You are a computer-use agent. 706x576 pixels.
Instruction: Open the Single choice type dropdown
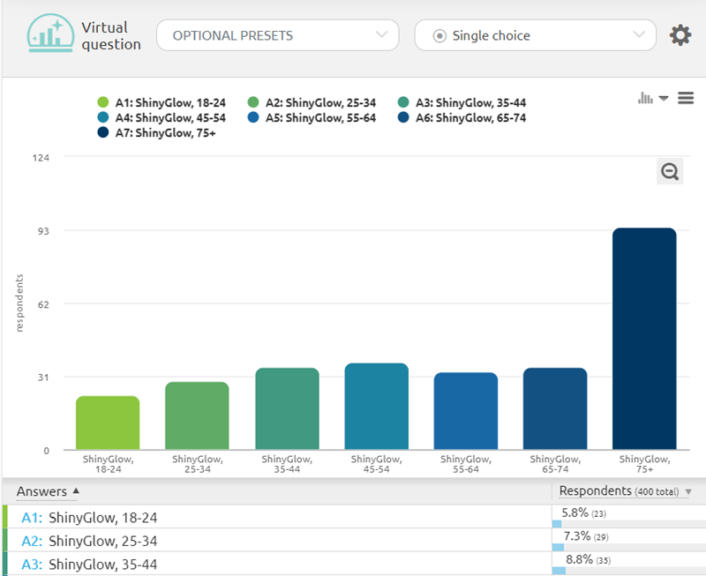coord(536,36)
